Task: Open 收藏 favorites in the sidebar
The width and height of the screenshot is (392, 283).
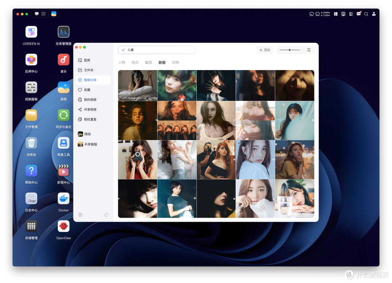Action: tap(93, 90)
